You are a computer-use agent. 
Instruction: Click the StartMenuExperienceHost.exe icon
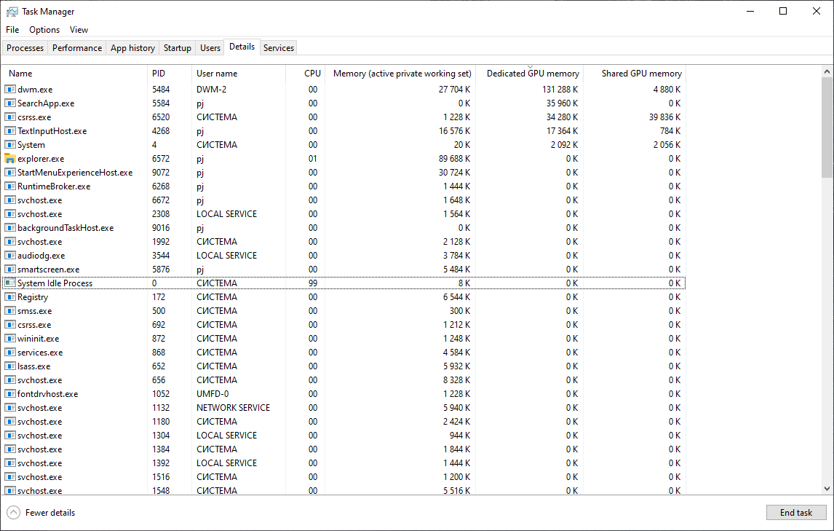10,172
